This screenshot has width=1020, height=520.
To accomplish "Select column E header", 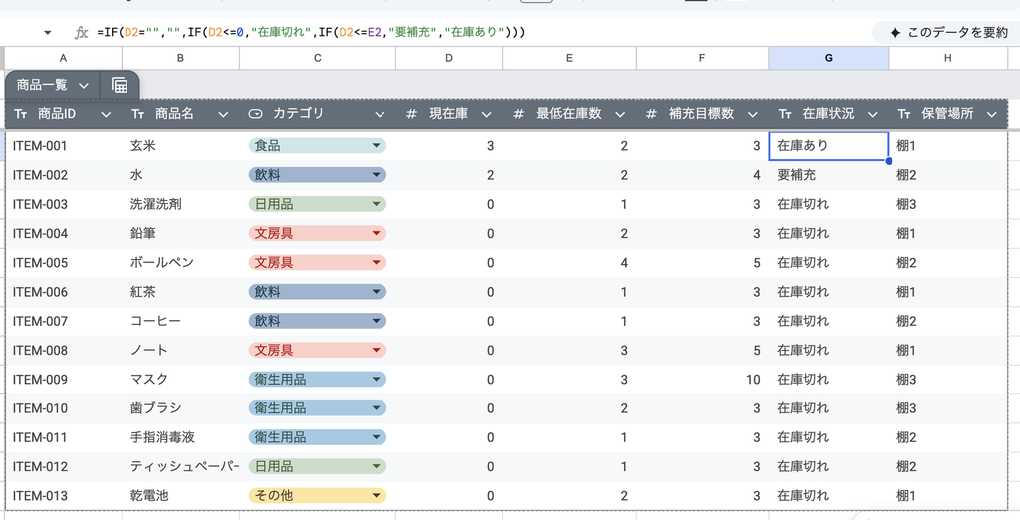I will coord(569,58).
